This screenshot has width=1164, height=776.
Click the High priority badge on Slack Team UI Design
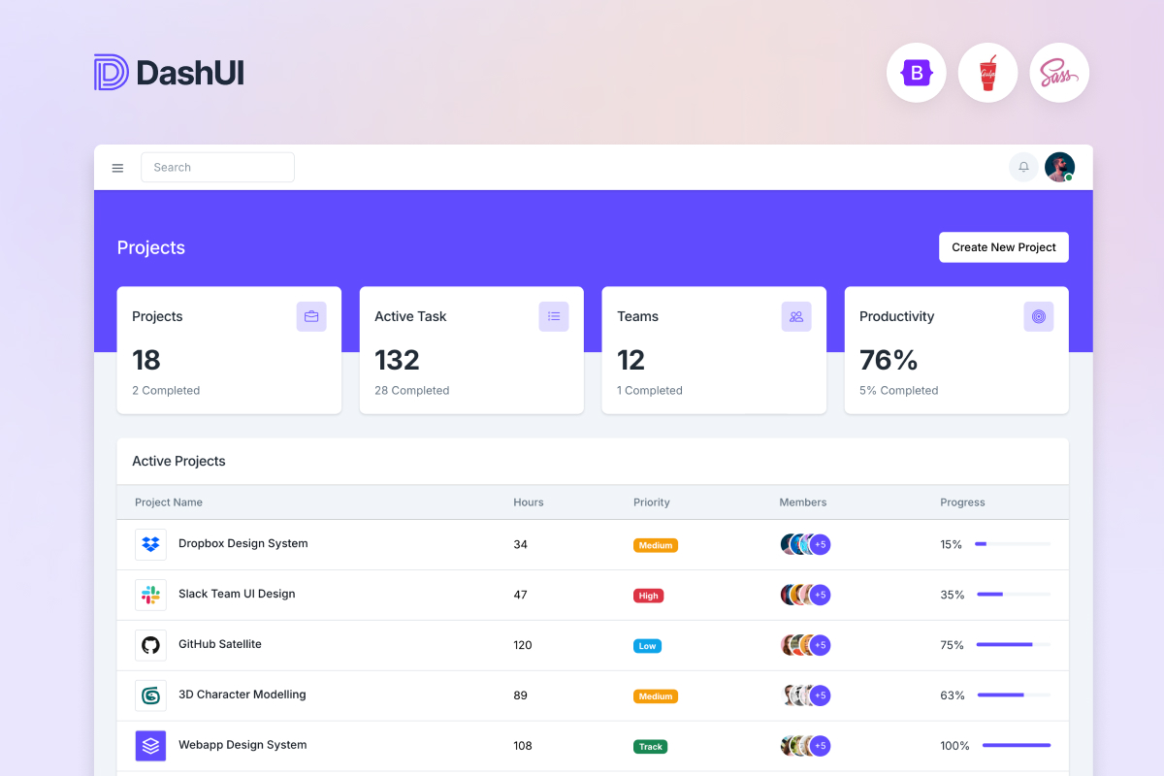(648, 595)
